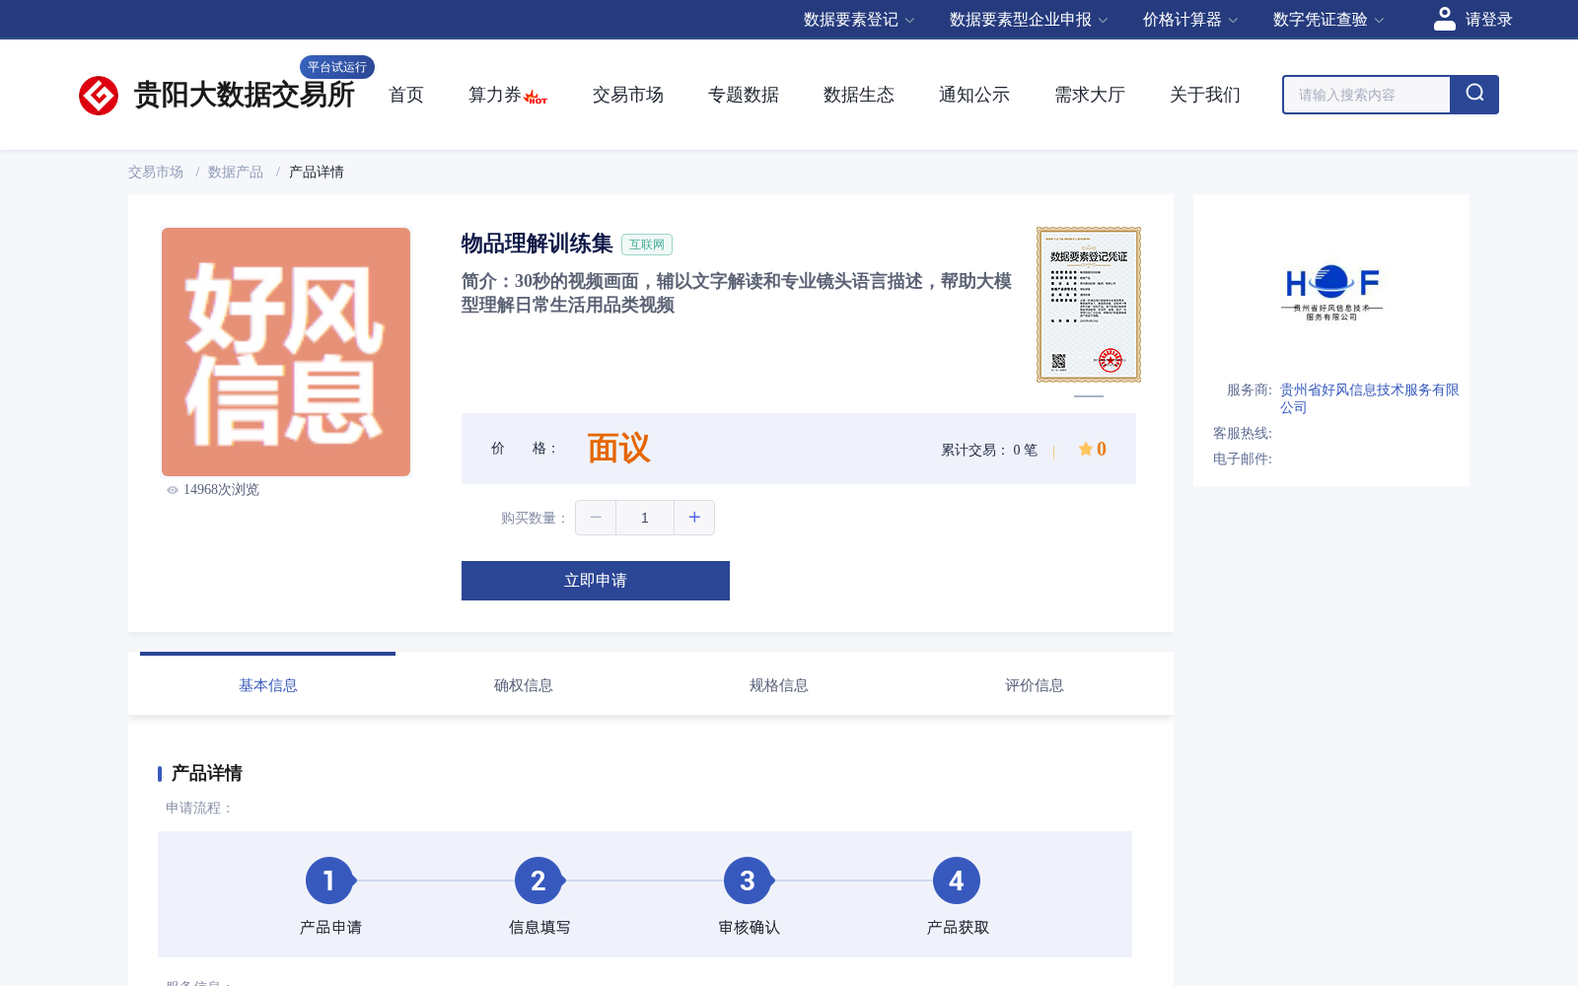Image resolution: width=1578 pixels, height=986 pixels.
Task: Switch to 评价信息 tab
Action: tap(1035, 684)
